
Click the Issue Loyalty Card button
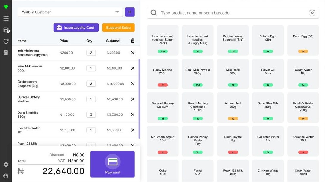[x=76, y=28]
